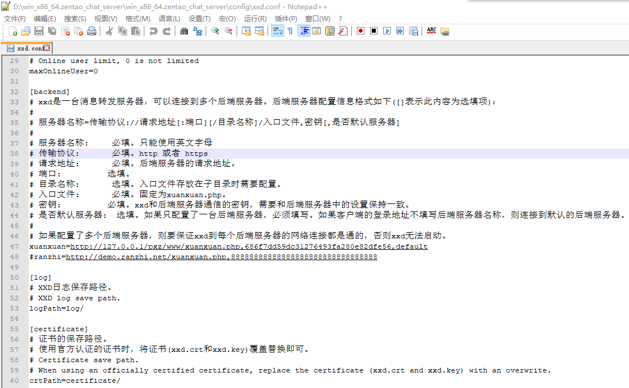Toggle synchronized vertical scrolling
This screenshot has width=629, height=388.
[246, 32]
